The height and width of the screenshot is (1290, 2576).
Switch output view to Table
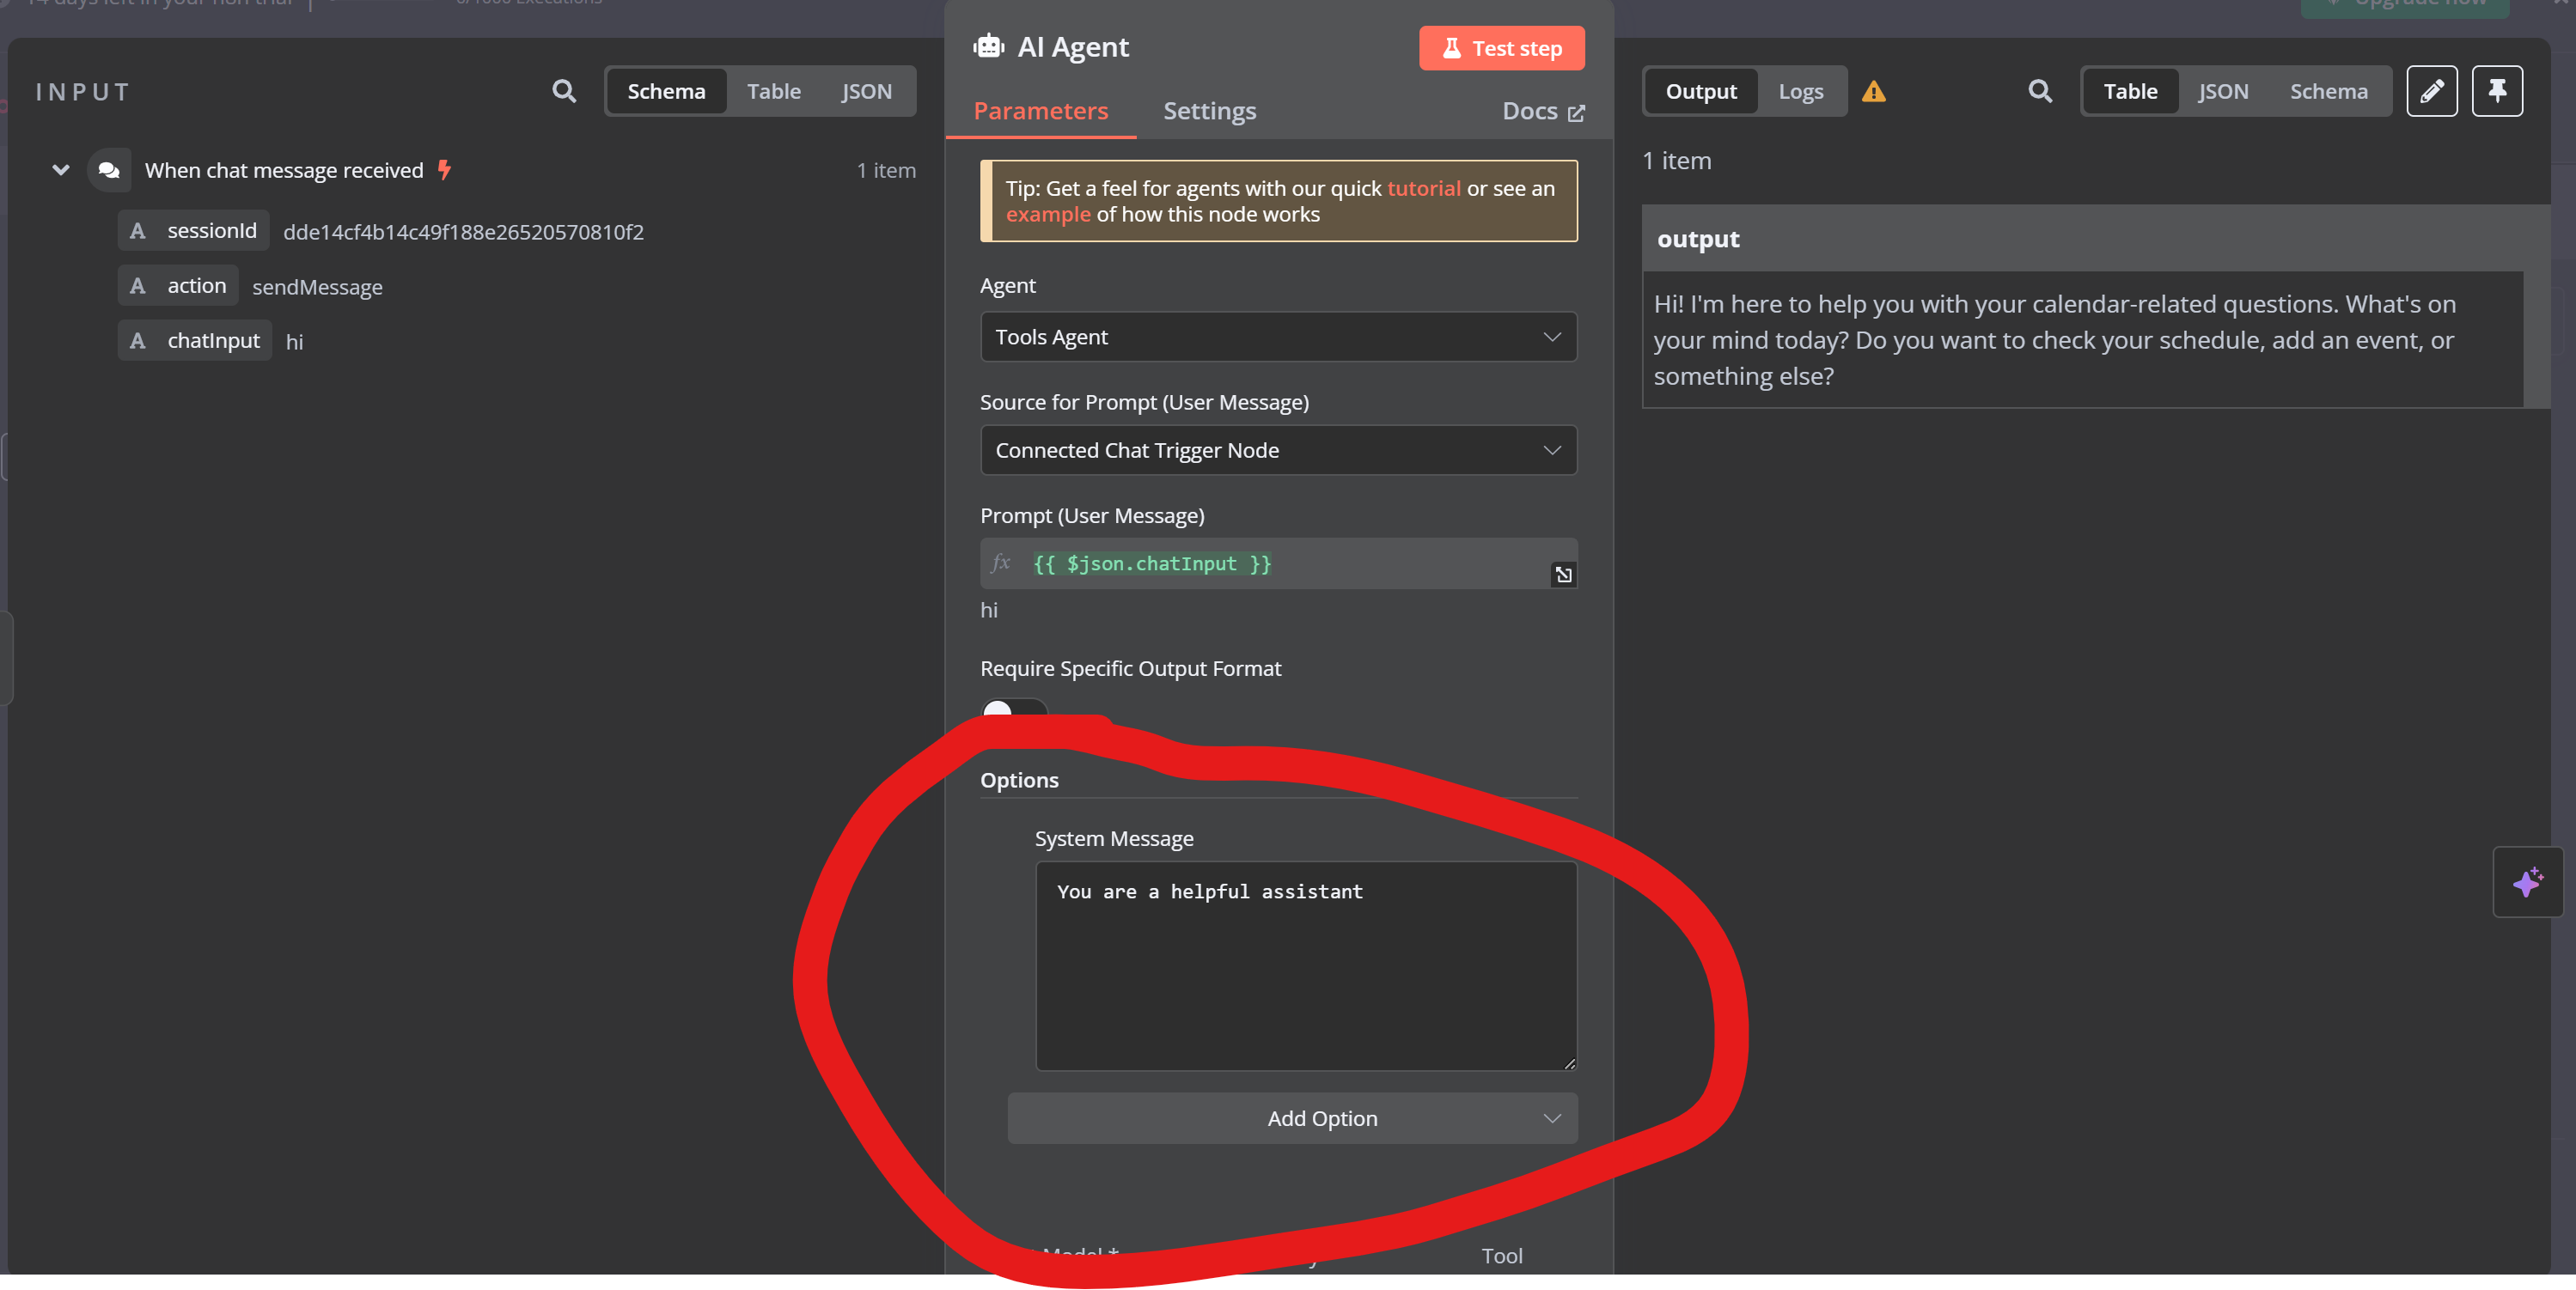(x=2130, y=91)
